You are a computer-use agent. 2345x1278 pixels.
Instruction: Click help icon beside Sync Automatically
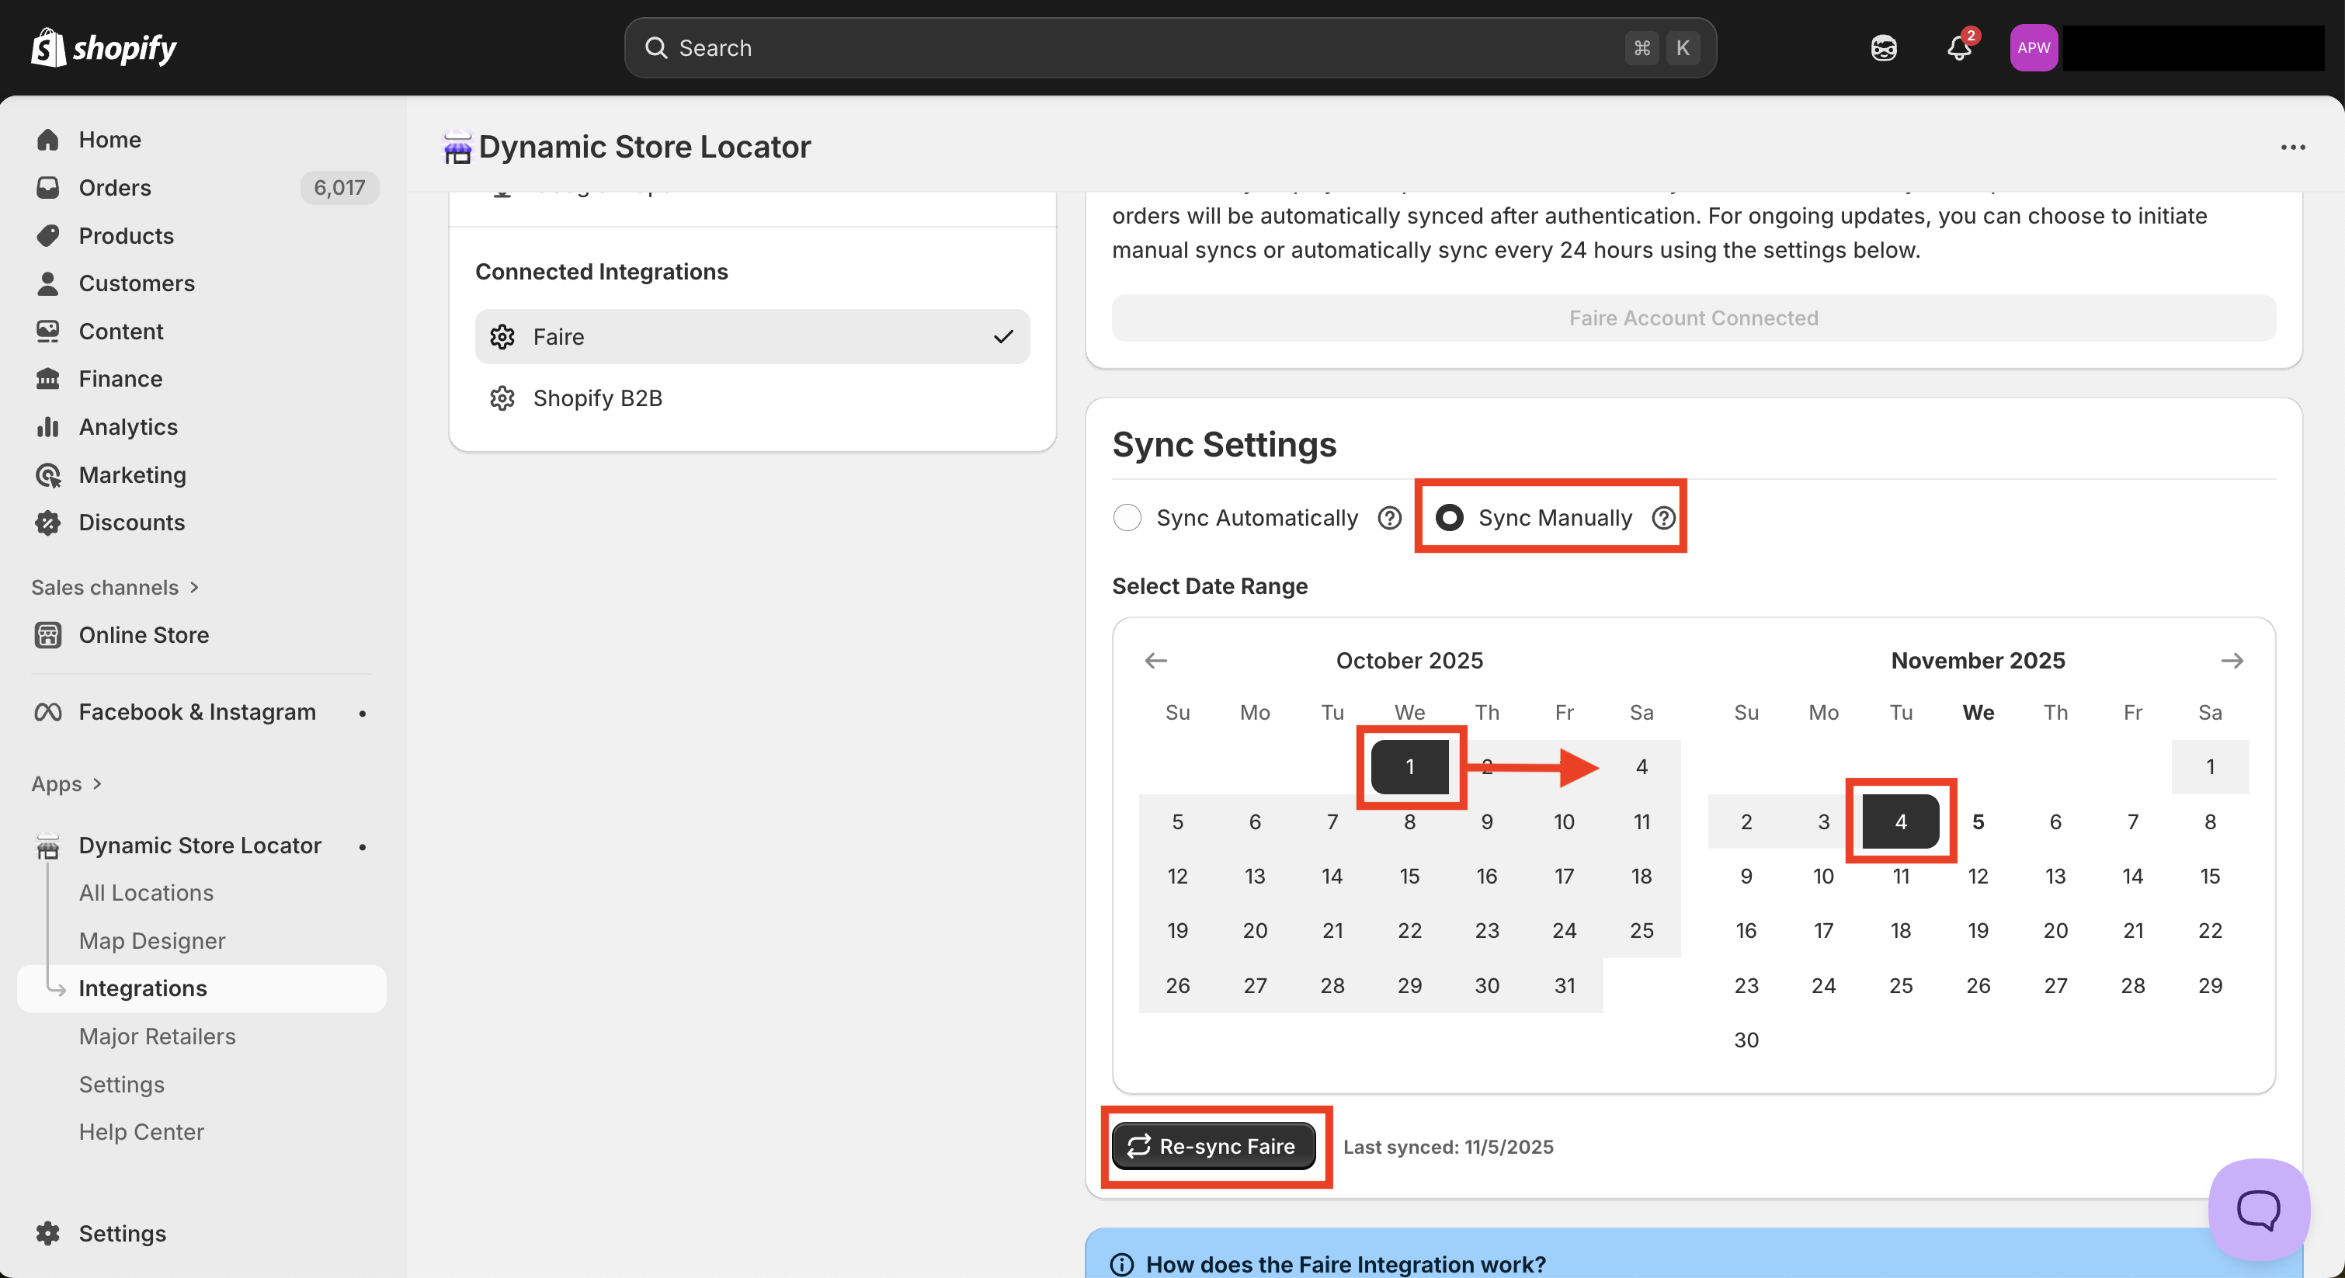tap(1389, 518)
